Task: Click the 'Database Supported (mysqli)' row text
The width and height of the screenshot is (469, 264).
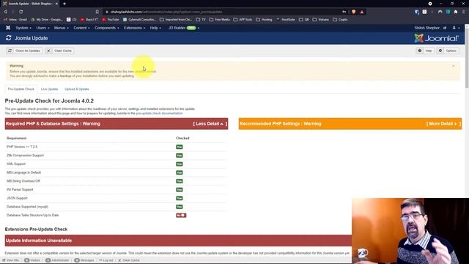Action: point(27,207)
